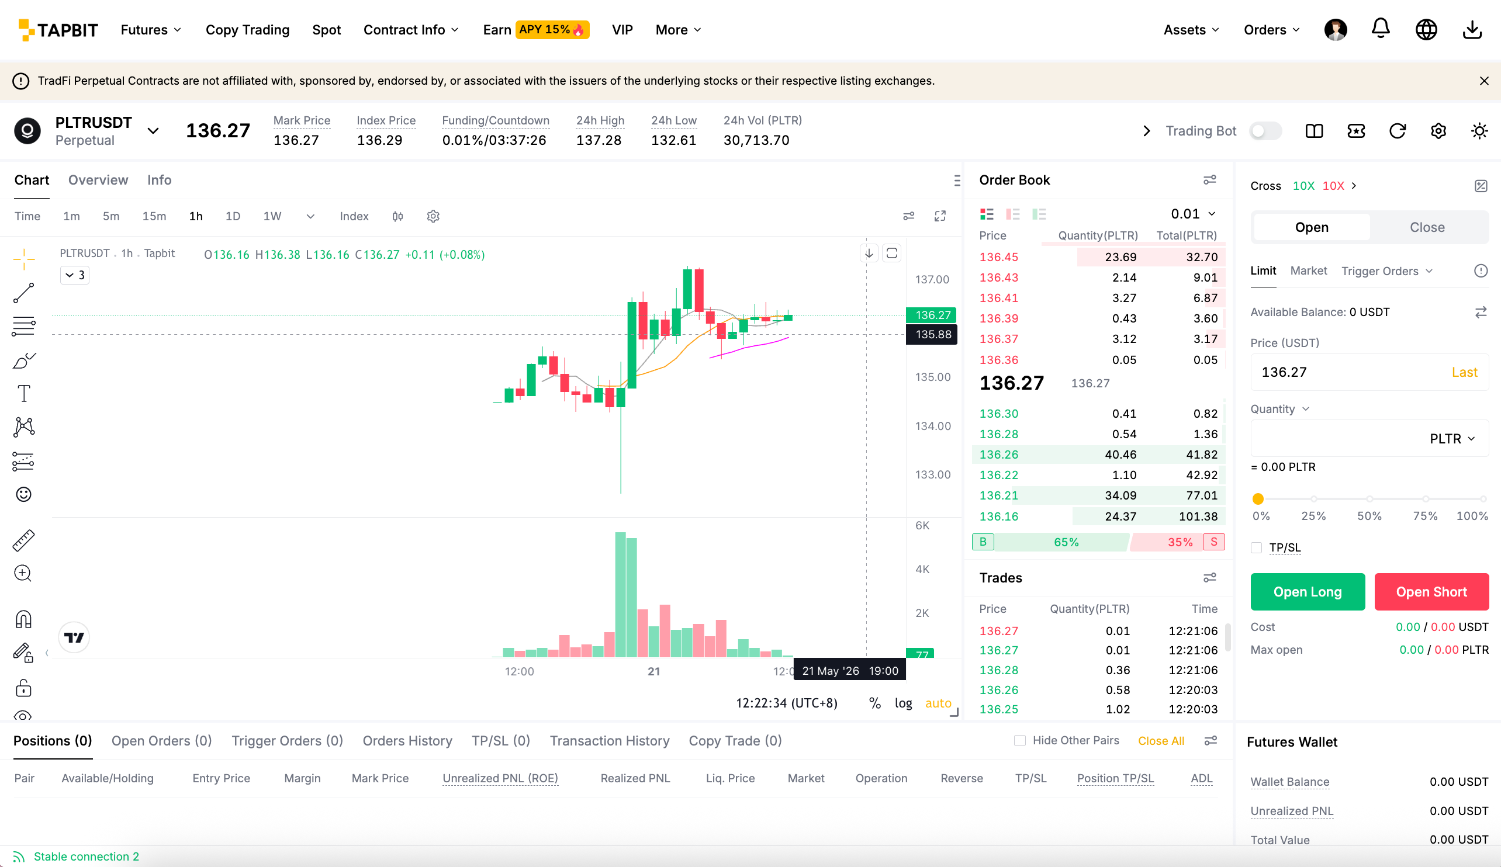Image resolution: width=1501 pixels, height=867 pixels.
Task: Select the ruler measure tool
Action: pos(24,540)
